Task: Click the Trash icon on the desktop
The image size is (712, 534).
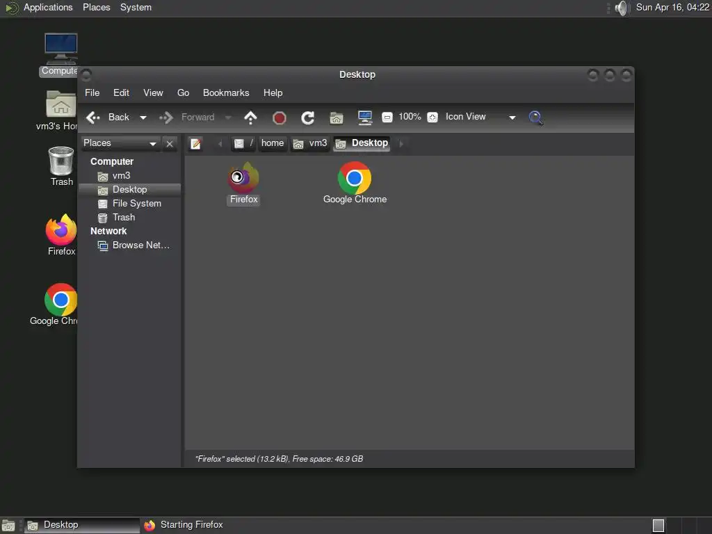Action: coord(61,166)
